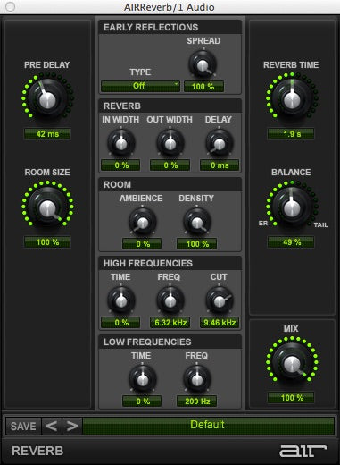Click the Early Reflections Spread knob

tap(203, 64)
